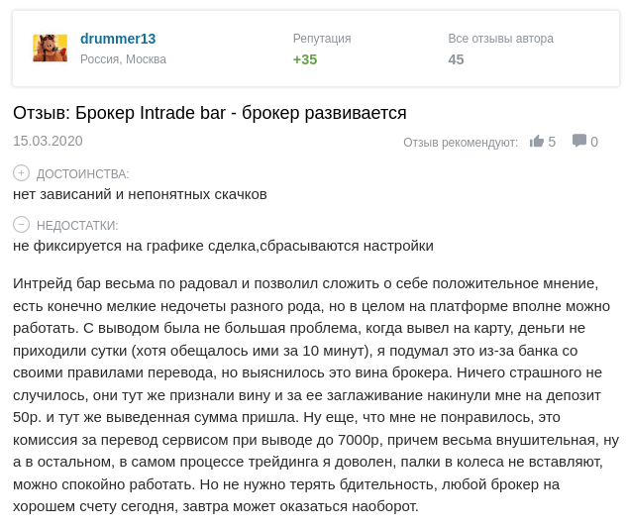The width and height of the screenshot is (628, 528).
Task: Click the ДОСТОИНСТВА heading label
Action: coord(83,173)
